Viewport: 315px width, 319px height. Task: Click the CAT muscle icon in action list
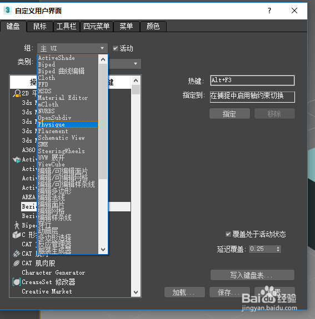pyautogui.click(x=16, y=254)
